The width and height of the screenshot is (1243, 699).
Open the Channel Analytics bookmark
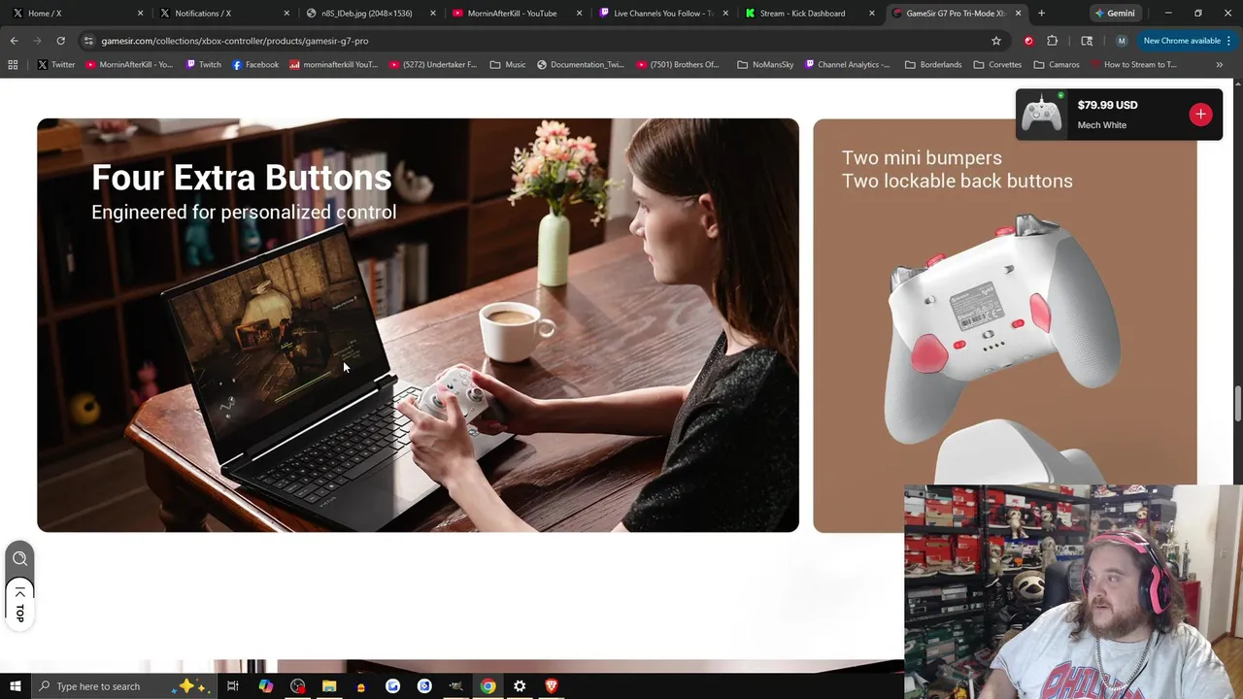(847, 64)
